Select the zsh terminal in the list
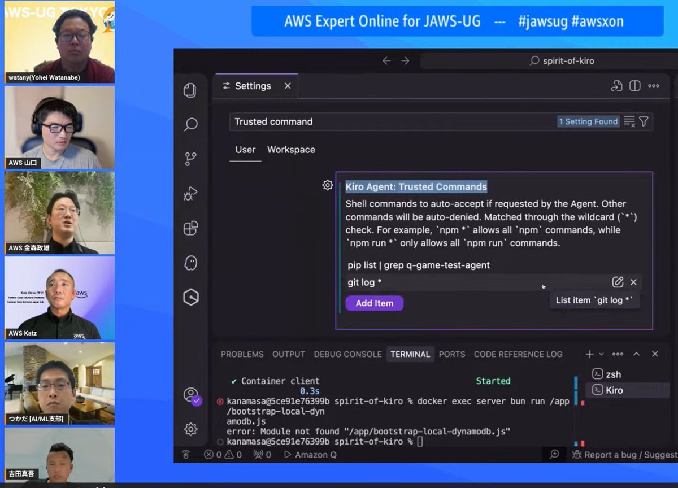The height and width of the screenshot is (488, 678). pos(614,374)
